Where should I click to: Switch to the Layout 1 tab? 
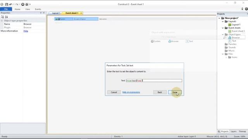coord(56,13)
